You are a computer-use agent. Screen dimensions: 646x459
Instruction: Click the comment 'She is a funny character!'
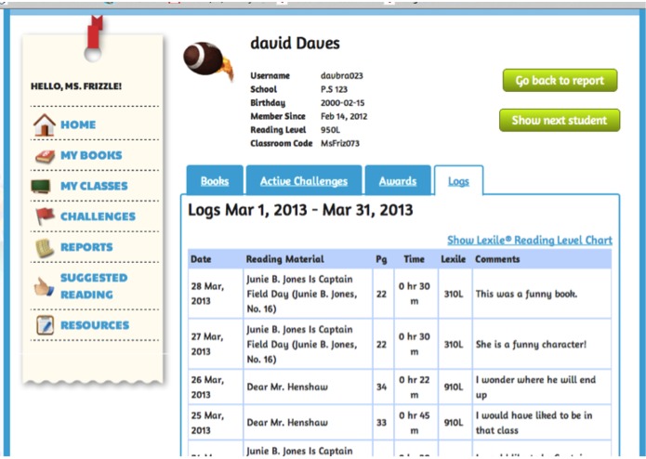click(531, 344)
